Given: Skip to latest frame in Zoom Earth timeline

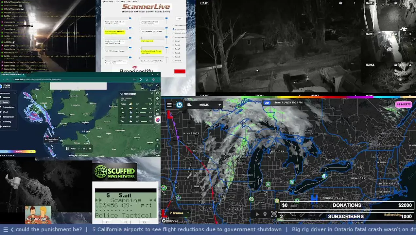Looking at the screenshot, I should [x=90, y=149].
